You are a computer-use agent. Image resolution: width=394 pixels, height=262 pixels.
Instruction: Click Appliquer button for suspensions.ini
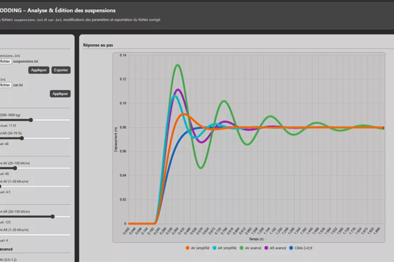(39, 70)
